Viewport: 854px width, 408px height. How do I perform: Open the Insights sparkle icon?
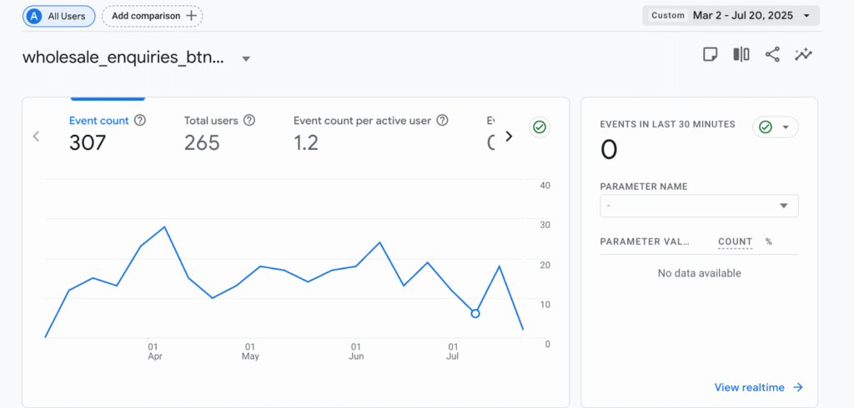(803, 54)
